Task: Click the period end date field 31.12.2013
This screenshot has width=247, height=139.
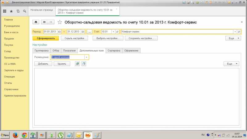Action: (x=74, y=32)
